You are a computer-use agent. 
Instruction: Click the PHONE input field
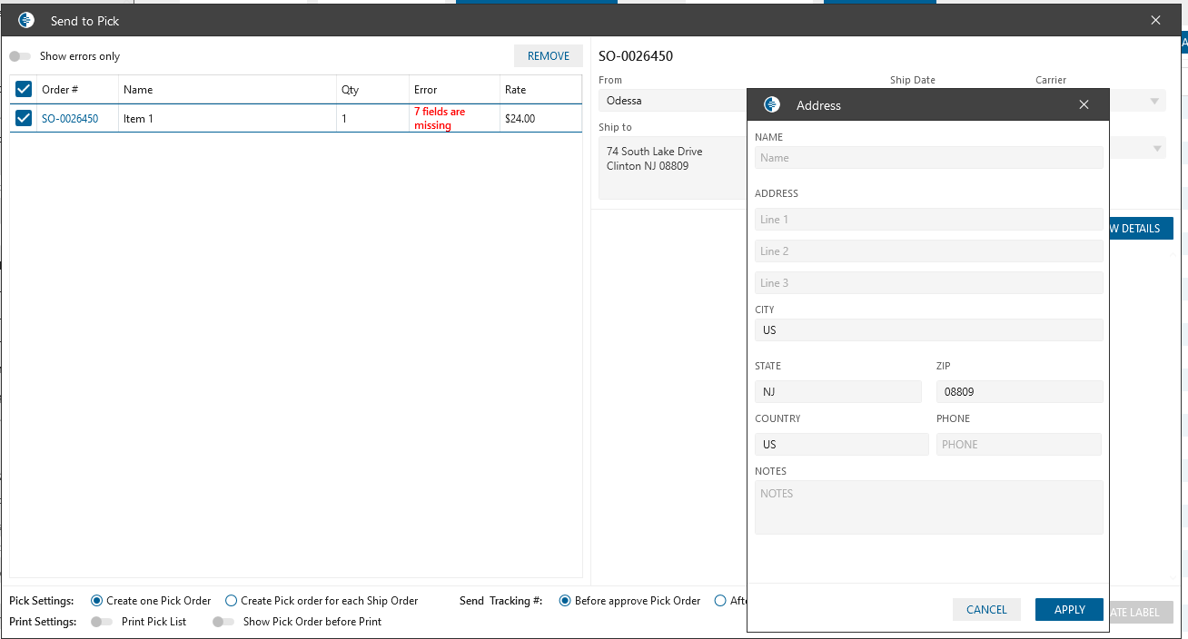tap(1018, 445)
